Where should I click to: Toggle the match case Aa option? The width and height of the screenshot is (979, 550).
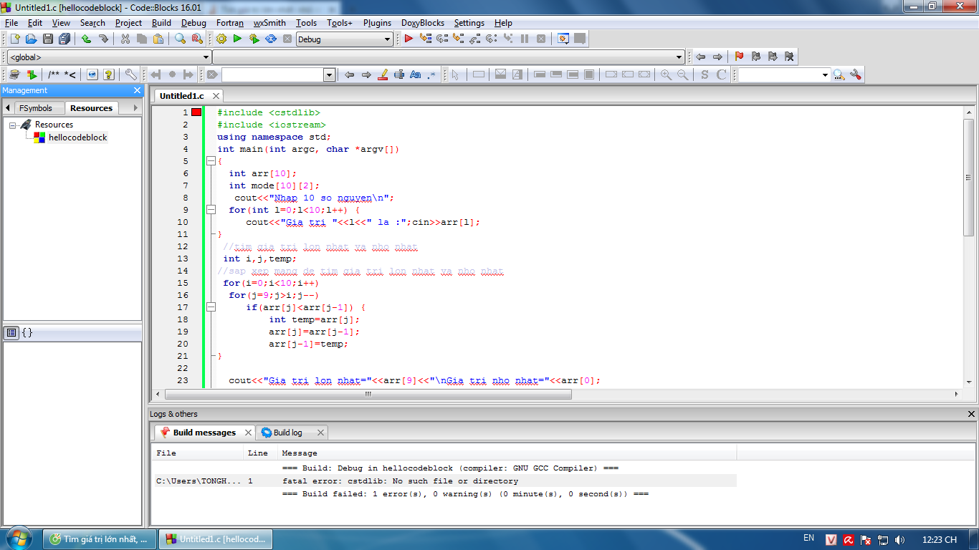(415, 74)
